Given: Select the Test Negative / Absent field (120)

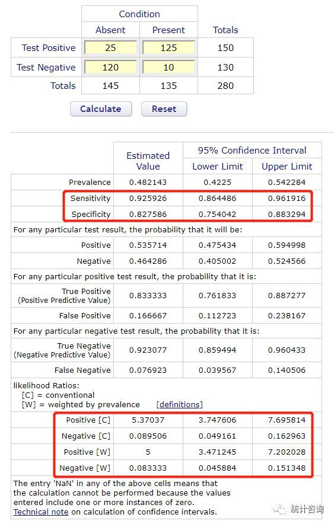Looking at the screenshot, I should 110,67.
